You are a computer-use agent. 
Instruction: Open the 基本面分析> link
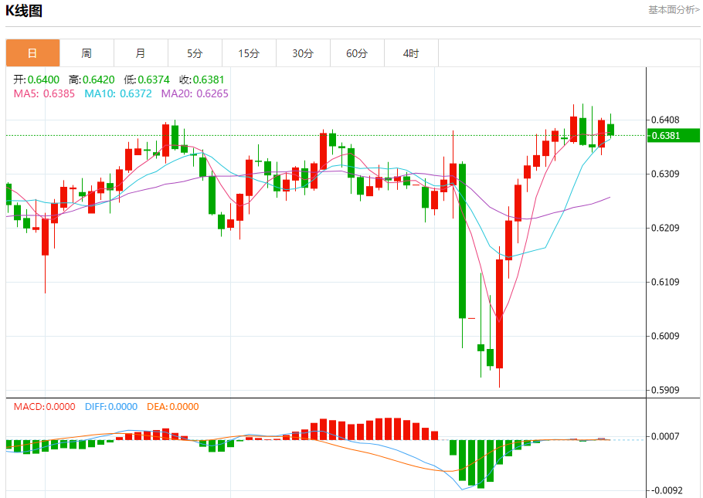click(x=674, y=10)
